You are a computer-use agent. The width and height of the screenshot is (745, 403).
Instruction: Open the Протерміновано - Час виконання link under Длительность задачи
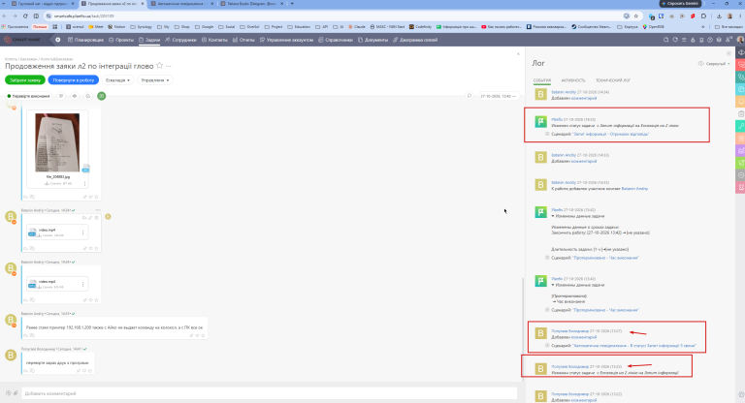(x=605, y=258)
